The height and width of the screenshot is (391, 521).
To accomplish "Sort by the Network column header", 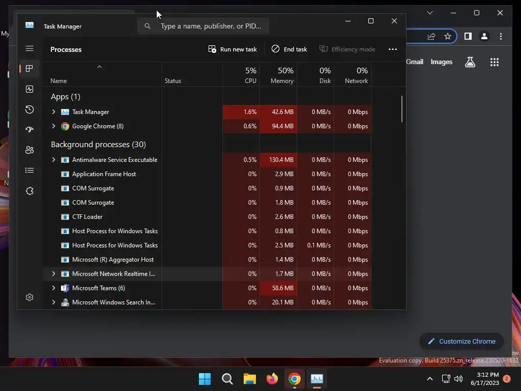I will click(x=353, y=75).
